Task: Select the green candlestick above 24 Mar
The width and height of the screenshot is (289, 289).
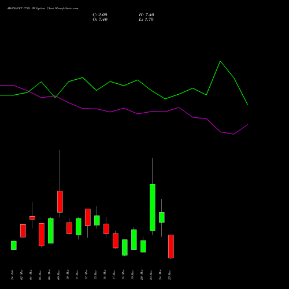Action: click(162, 217)
